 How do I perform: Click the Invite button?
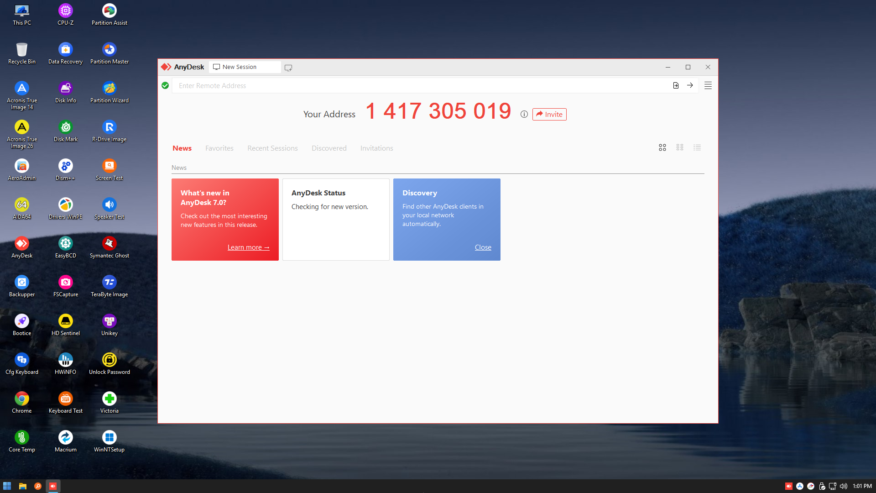pyautogui.click(x=549, y=114)
